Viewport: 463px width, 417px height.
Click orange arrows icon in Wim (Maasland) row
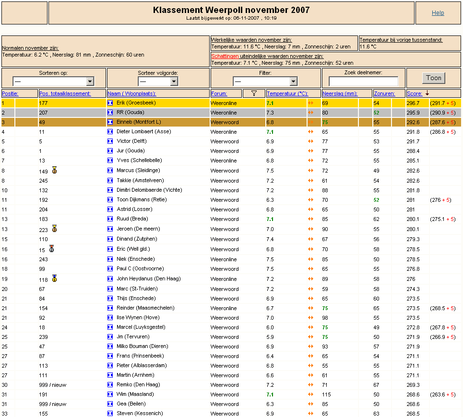pos(310,394)
